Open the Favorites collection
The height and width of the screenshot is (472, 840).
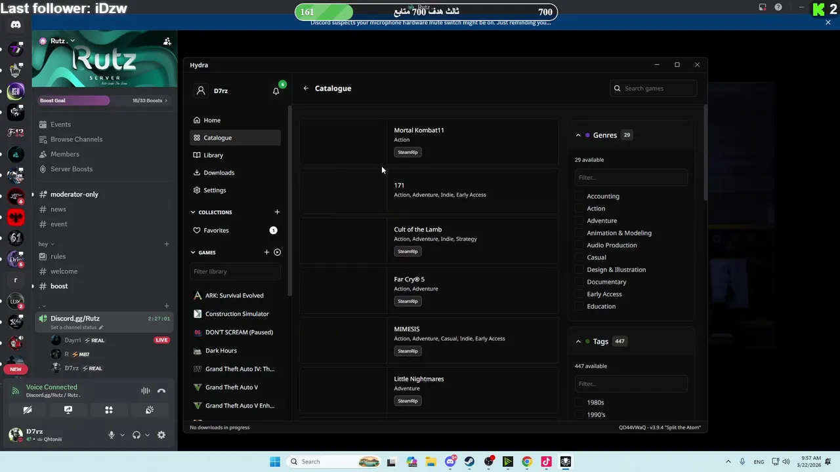point(235,231)
